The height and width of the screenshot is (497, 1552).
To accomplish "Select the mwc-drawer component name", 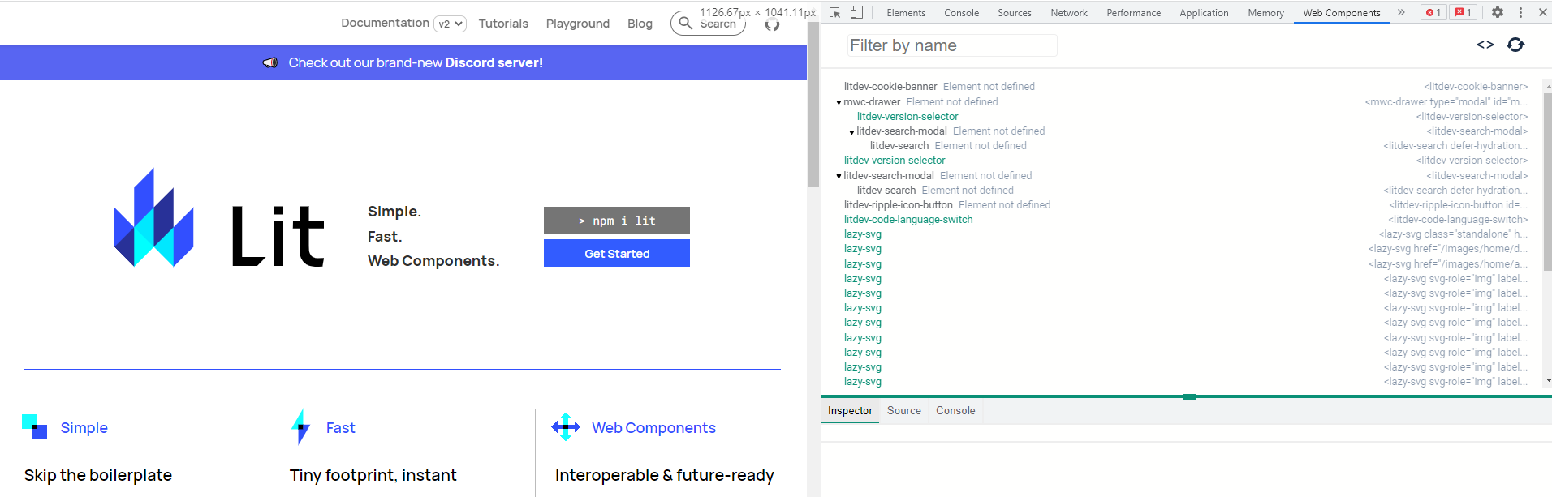I will 872,102.
